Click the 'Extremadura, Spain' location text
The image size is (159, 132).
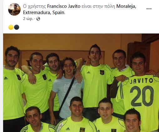(x=44, y=13)
